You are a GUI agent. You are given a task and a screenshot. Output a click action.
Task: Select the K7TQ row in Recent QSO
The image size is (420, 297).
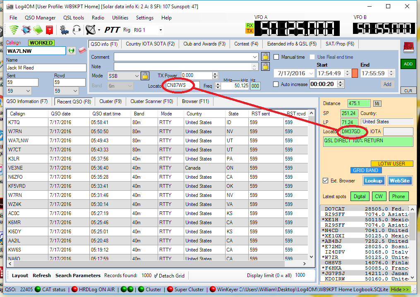(x=158, y=122)
